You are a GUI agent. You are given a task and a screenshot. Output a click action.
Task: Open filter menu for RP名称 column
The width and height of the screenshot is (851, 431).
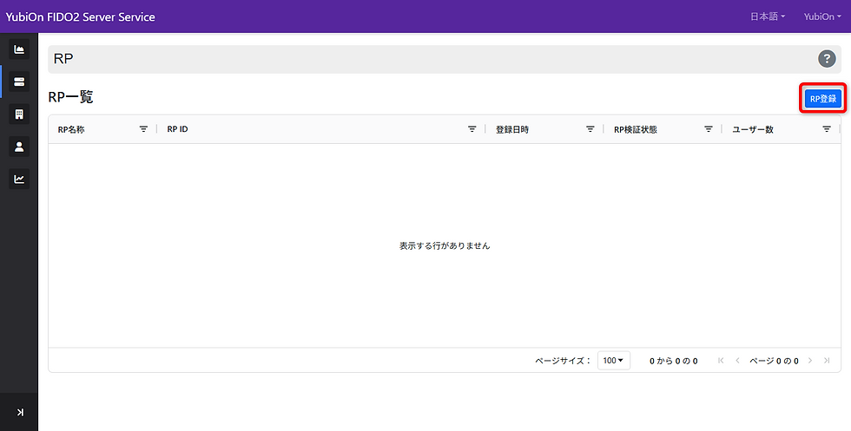tap(143, 129)
